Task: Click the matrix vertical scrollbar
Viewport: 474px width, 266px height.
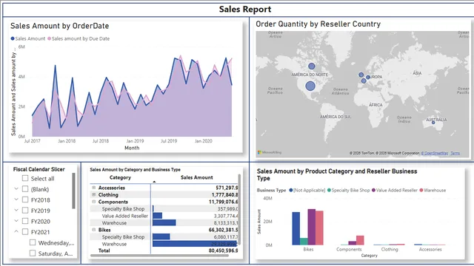Action: pyautogui.click(x=239, y=209)
